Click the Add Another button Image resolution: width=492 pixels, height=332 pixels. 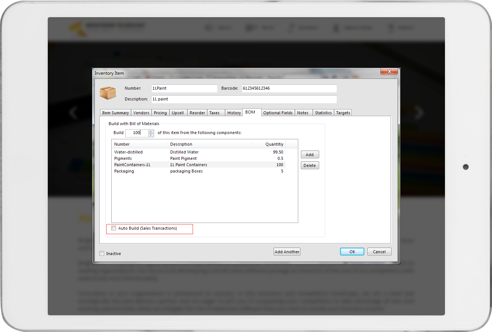tap(287, 252)
